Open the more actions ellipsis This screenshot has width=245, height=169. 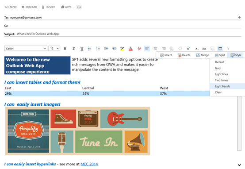point(79,7)
